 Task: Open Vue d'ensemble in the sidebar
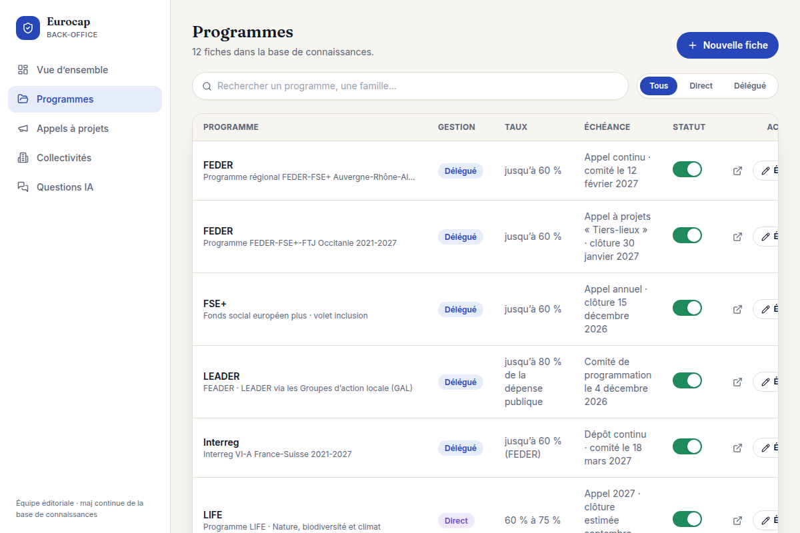tap(85, 70)
